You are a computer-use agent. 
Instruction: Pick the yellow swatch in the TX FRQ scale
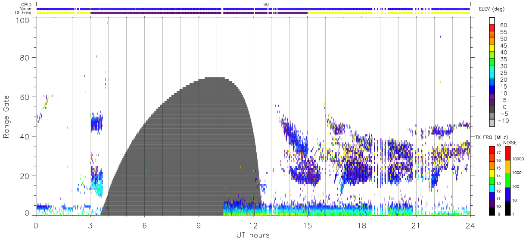click(x=492, y=173)
